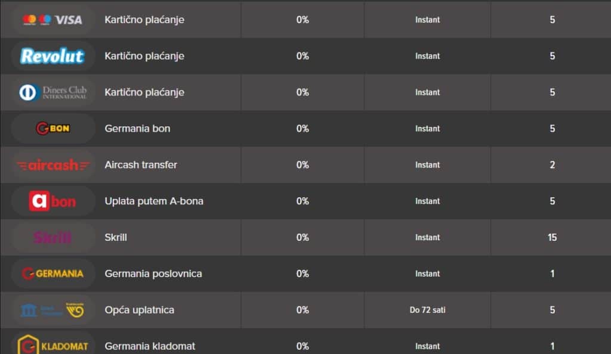Select the aircash logo

click(53, 165)
